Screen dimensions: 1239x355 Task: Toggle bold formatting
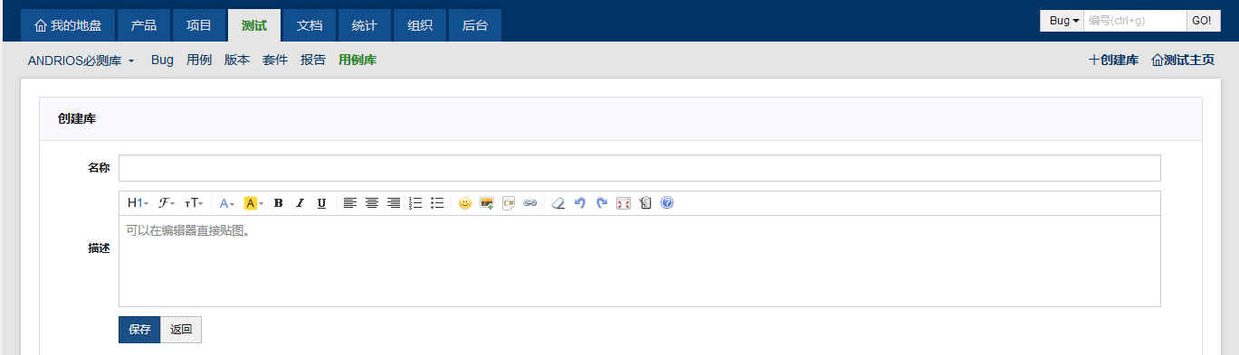tap(279, 203)
